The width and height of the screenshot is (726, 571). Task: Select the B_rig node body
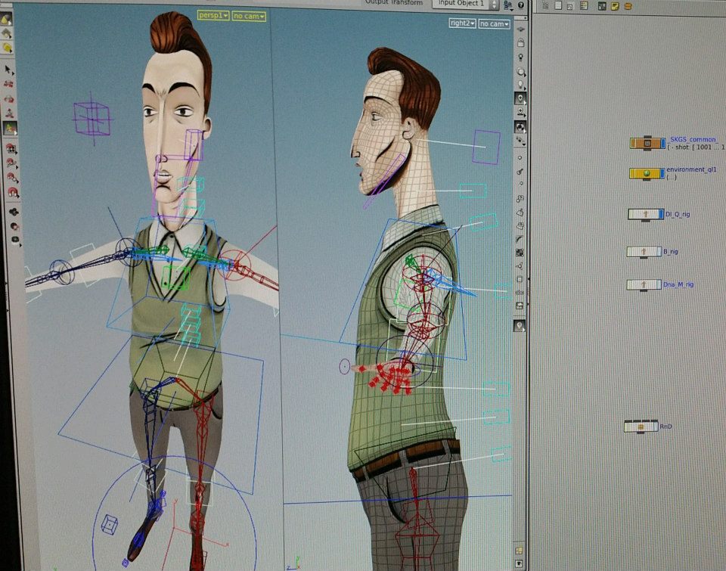644,251
